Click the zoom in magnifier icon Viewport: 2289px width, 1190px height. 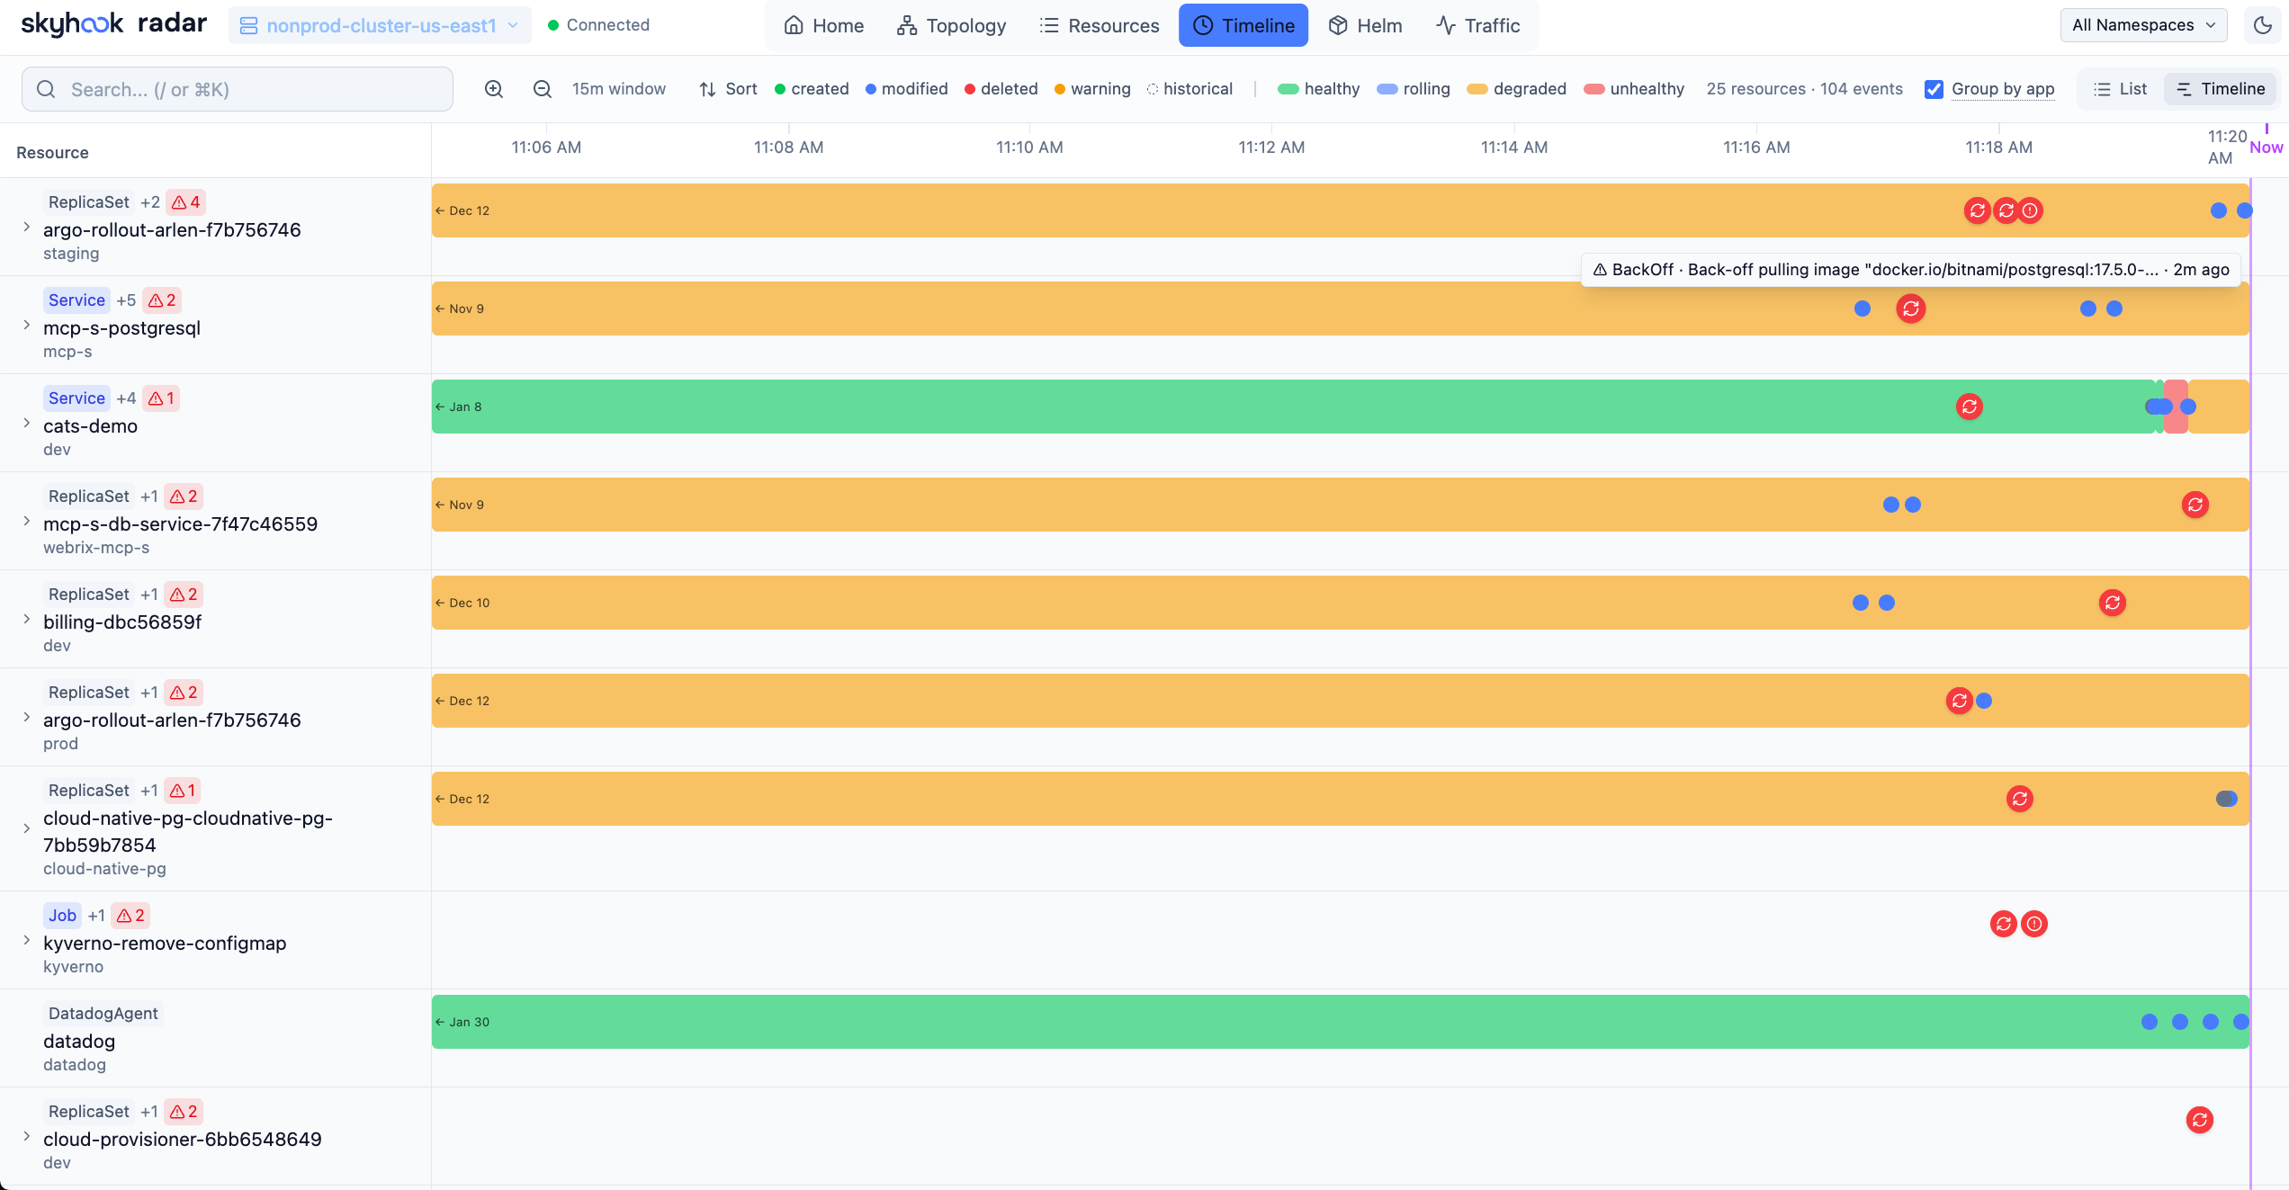tap(494, 89)
